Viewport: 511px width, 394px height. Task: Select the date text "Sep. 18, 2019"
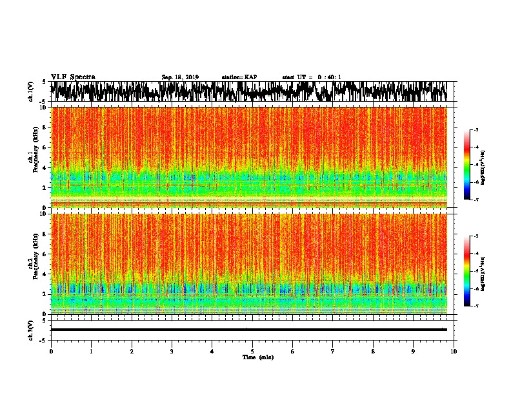[x=180, y=77]
